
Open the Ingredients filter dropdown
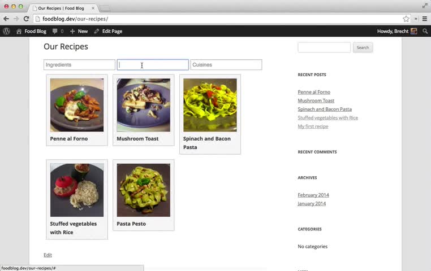(x=79, y=65)
